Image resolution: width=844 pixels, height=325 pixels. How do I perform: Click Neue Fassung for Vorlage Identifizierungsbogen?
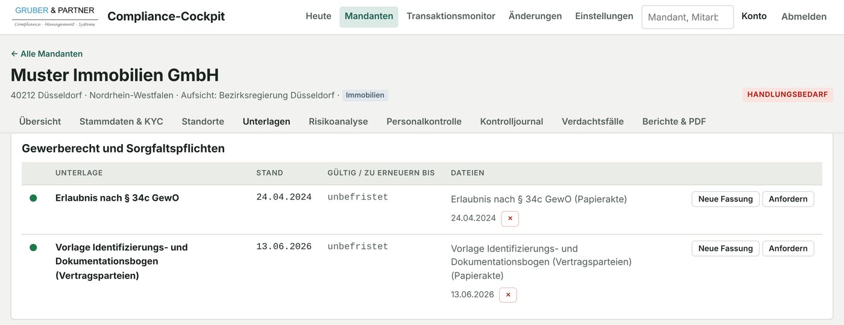click(x=725, y=248)
